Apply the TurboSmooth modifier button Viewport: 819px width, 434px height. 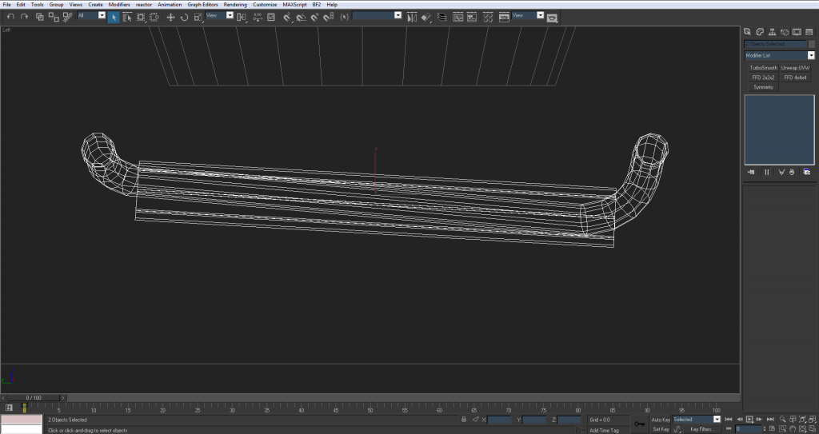(763, 68)
